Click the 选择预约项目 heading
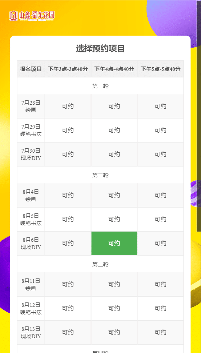 point(100,49)
